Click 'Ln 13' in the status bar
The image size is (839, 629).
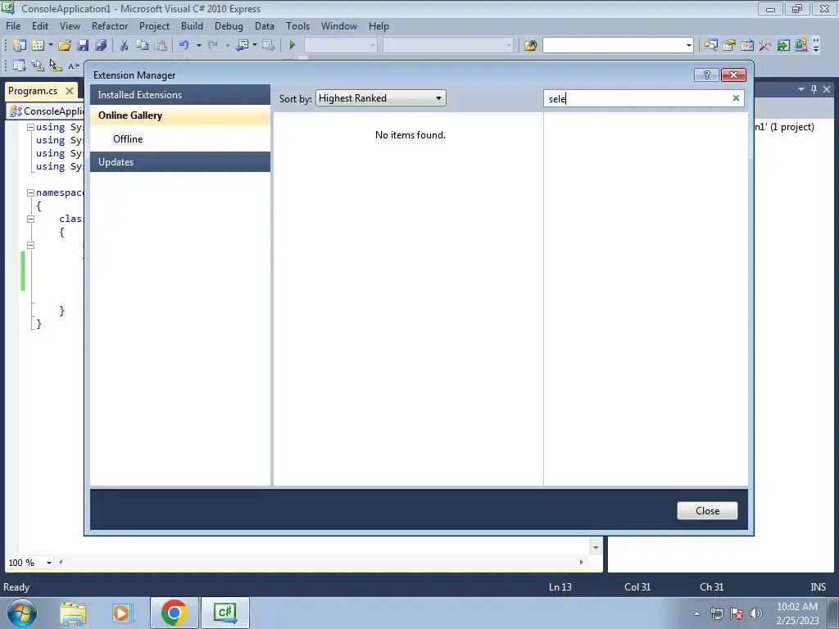point(560,587)
